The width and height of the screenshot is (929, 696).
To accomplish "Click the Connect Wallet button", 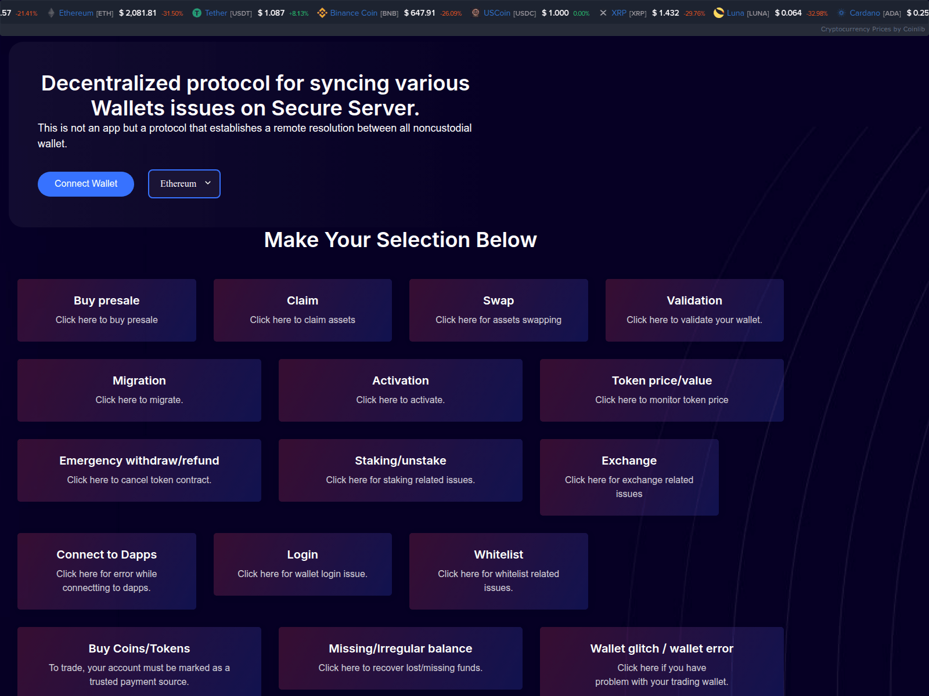I will pos(85,184).
